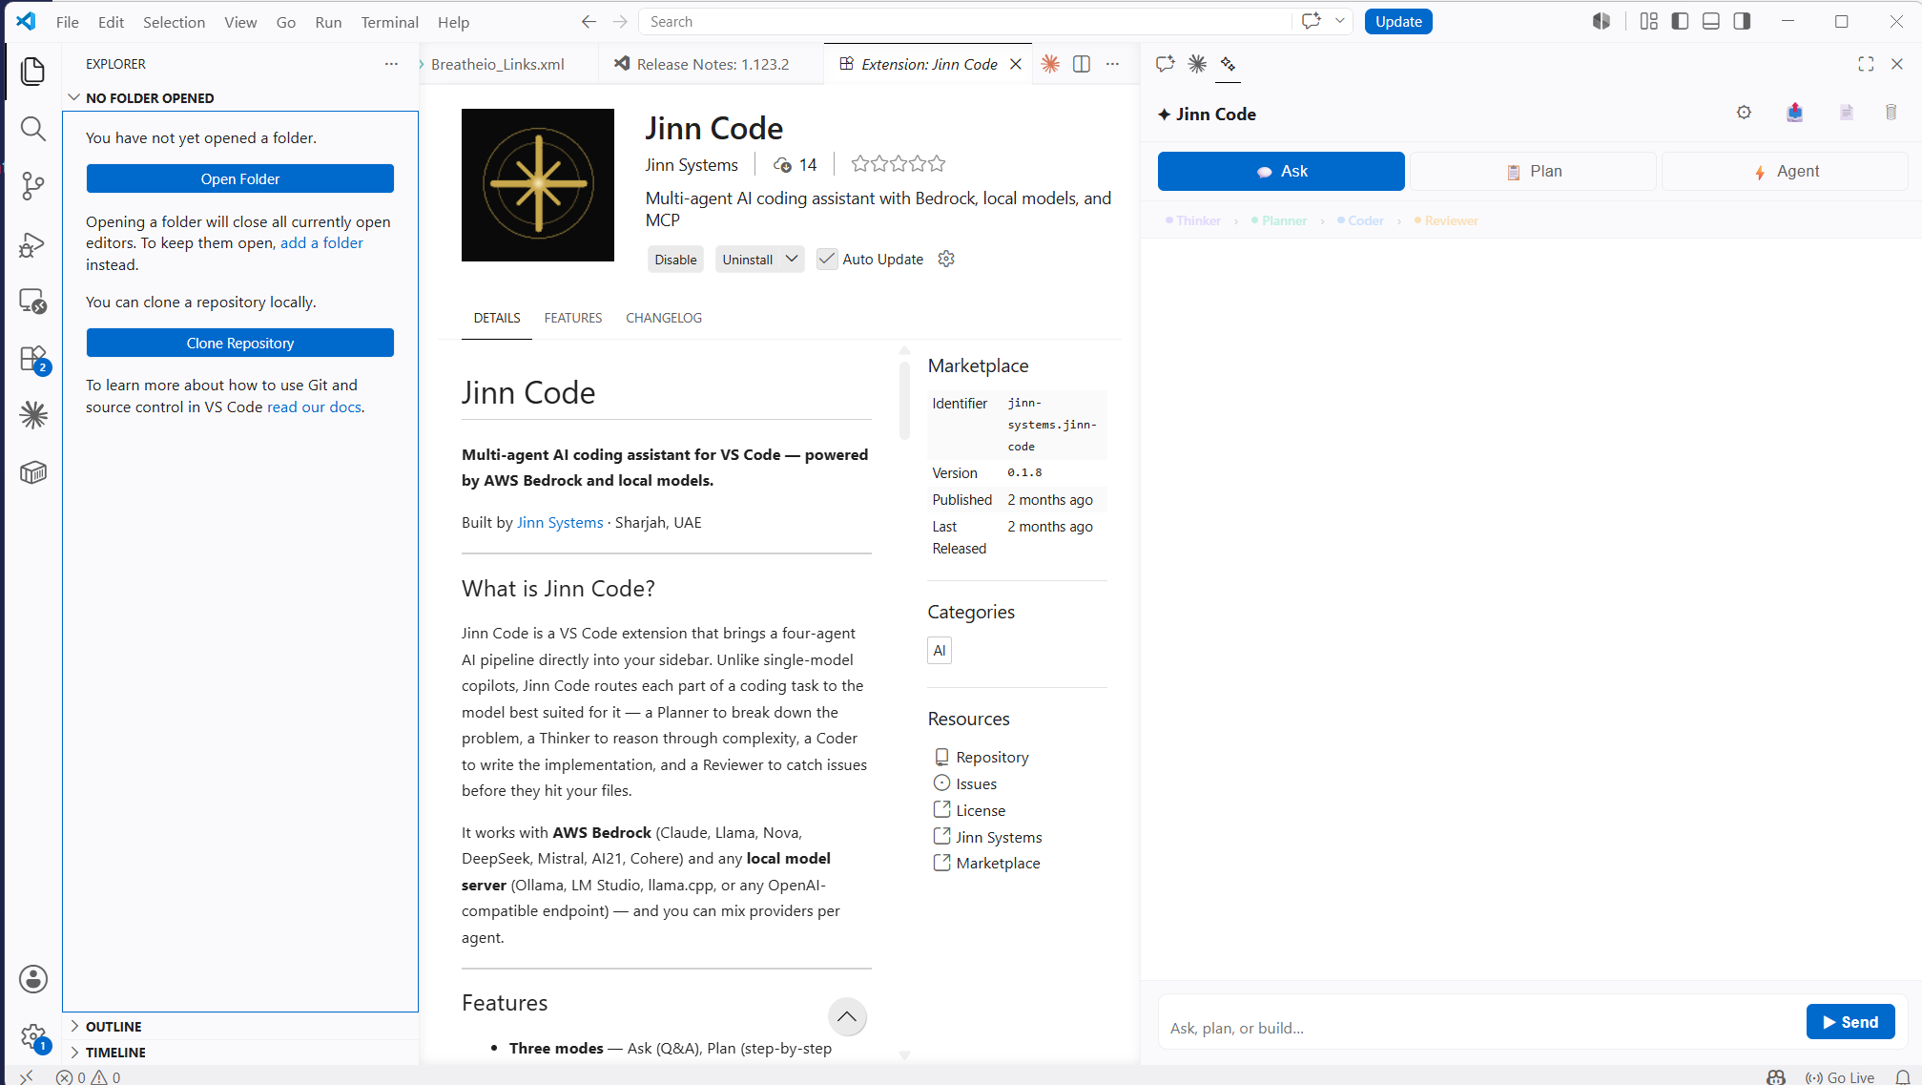
Task: Split the editor to the right
Action: [x=1082, y=64]
